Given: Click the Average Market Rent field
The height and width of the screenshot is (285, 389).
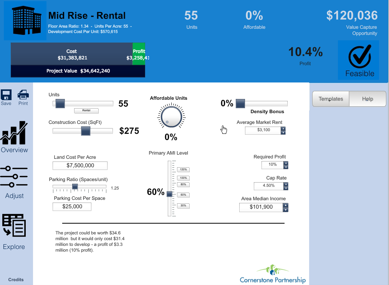Looking at the screenshot, I should (263, 130).
